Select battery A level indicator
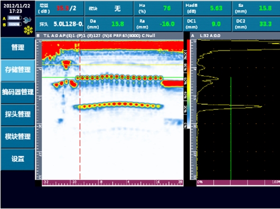The height and width of the screenshot is (209, 280). [x=14, y=18]
